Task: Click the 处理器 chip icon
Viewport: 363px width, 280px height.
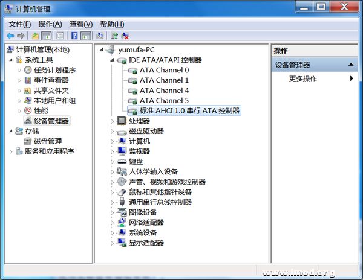Action: [122, 121]
